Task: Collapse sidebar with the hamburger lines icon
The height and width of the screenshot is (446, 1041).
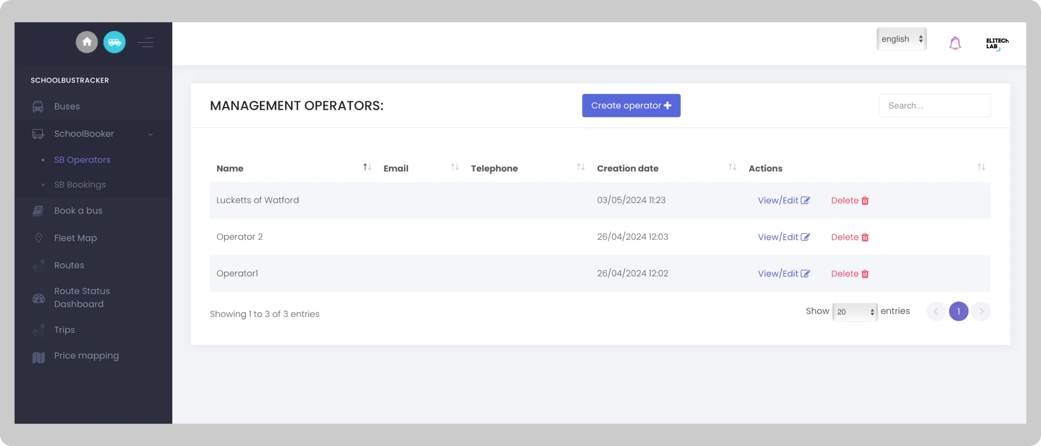Action: click(x=145, y=42)
